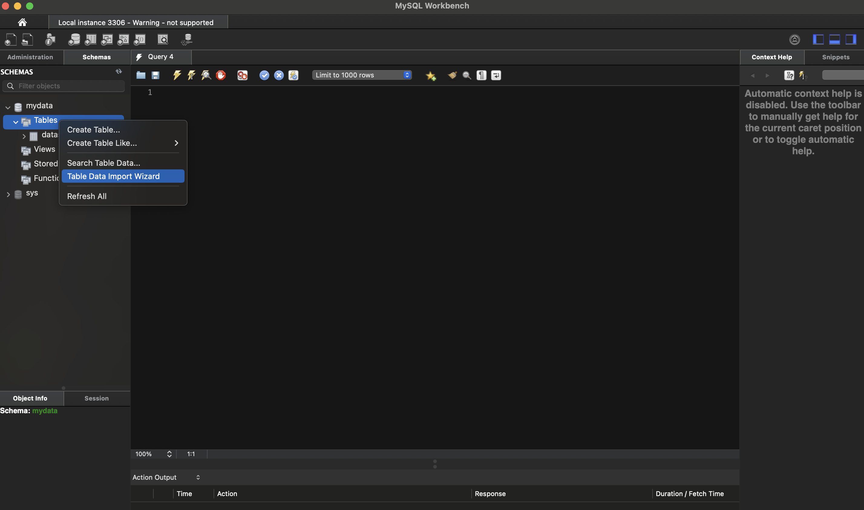Select Search Table Data context menu item
The height and width of the screenshot is (510, 864).
[103, 162]
